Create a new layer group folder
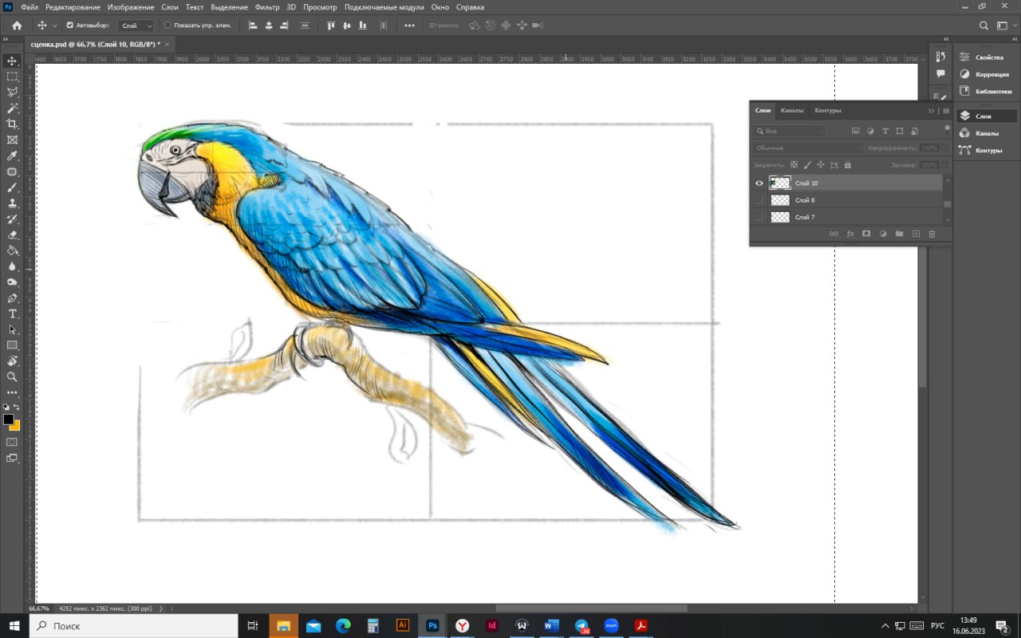1021x638 pixels. (899, 234)
